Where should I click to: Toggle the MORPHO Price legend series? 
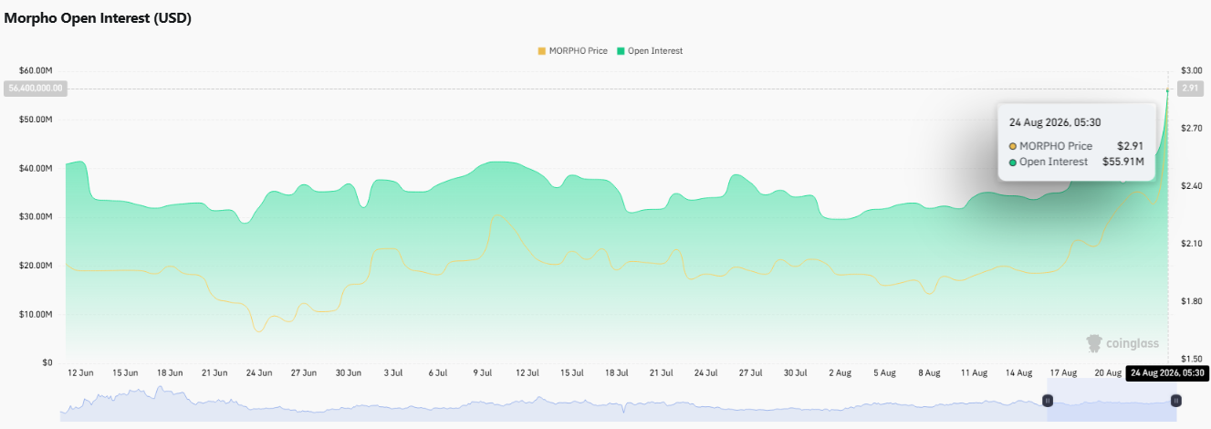(573, 51)
